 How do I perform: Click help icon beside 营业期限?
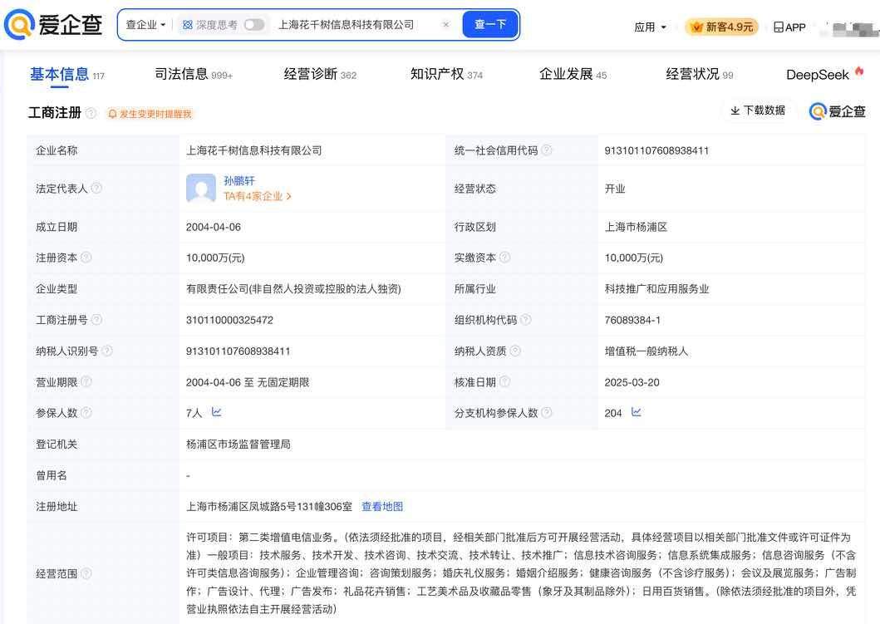point(86,381)
